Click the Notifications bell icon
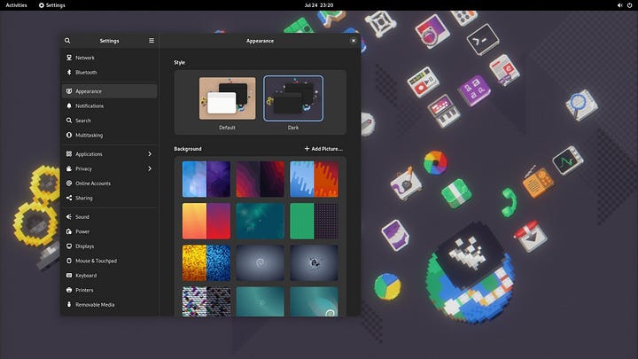The image size is (638, 359). 69,105
